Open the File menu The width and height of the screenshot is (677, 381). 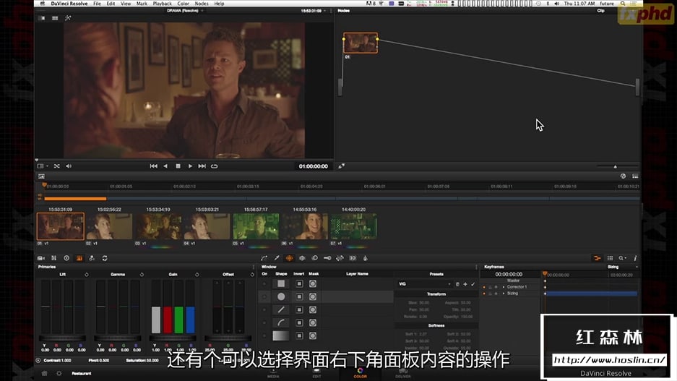click(x=97, y=4)
